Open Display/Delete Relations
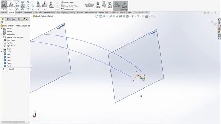The width and height of the screenshot is (221, 124). pos(89,4)
